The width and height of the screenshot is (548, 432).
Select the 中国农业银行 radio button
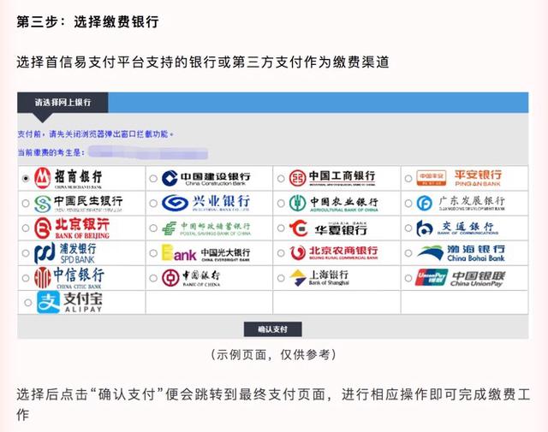[x=281, y=204]
